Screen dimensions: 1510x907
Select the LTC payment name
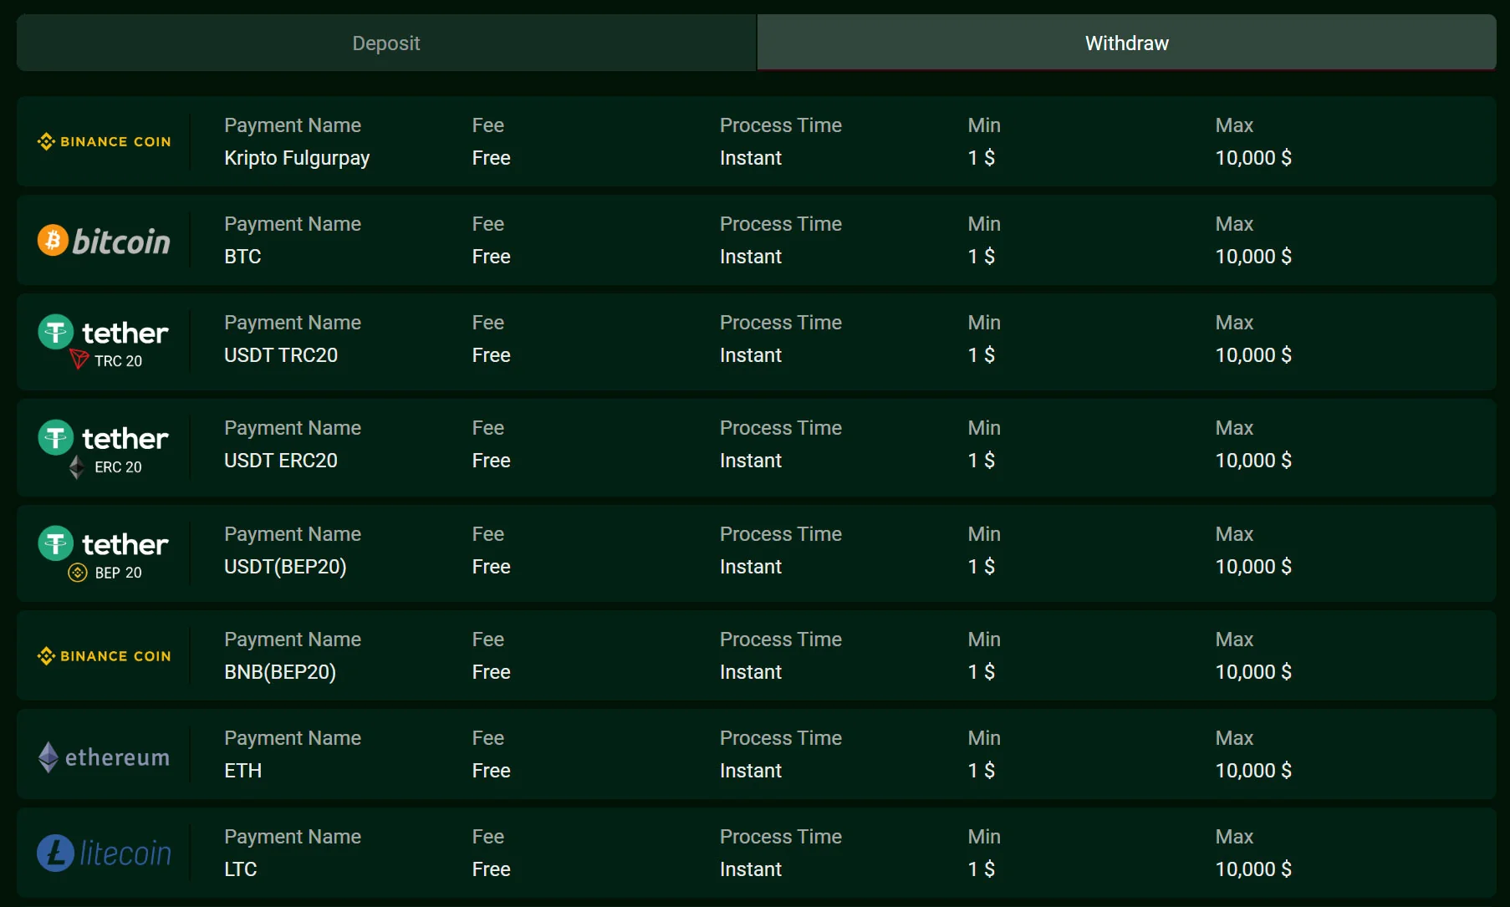pyautogui.click(x=241, y=869)
